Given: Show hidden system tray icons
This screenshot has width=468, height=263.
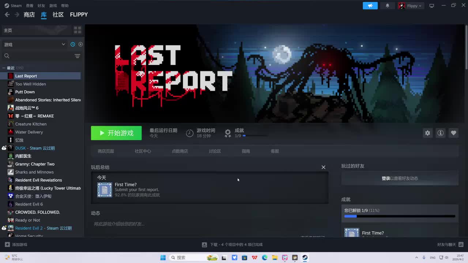Looking at the screenshot, I should pos(416,258).
